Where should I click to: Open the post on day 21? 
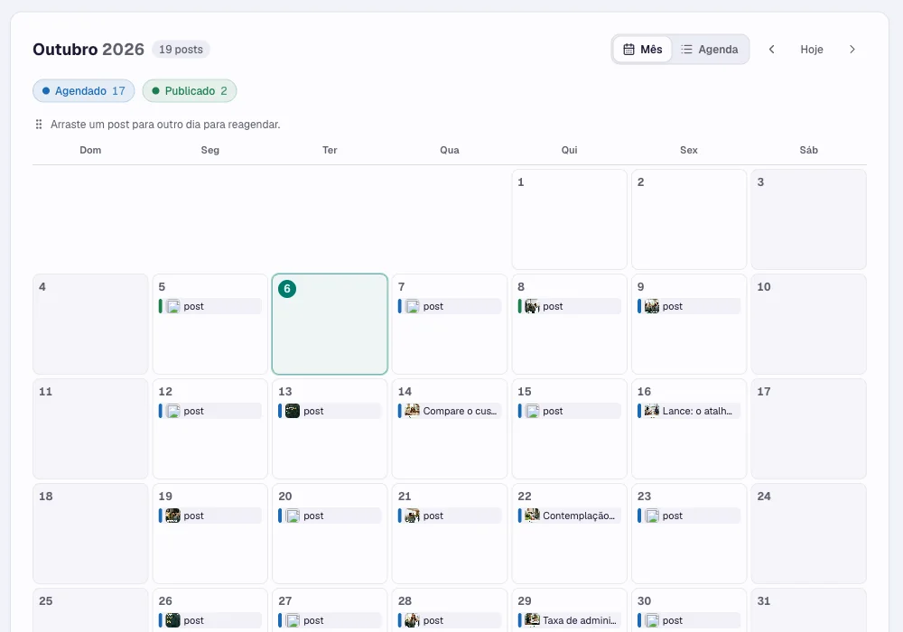450,516
